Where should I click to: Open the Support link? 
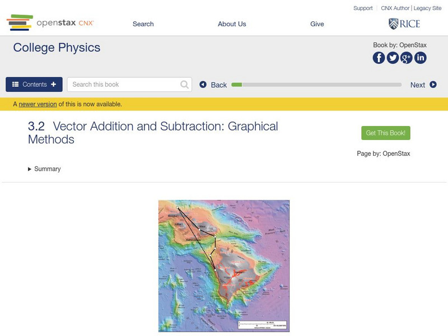point(363,8)
